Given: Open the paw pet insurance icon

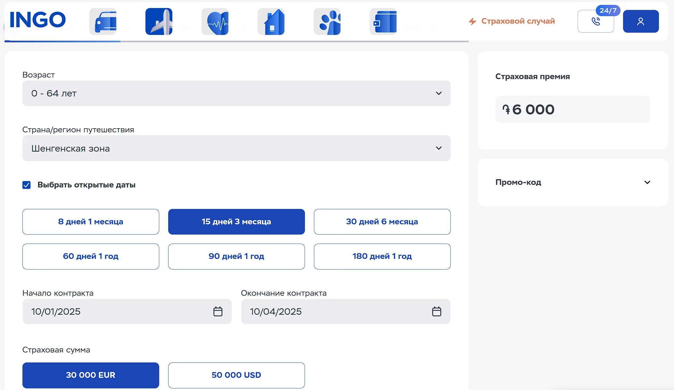Looking at the screenshot, I should (x=327, y=21).
